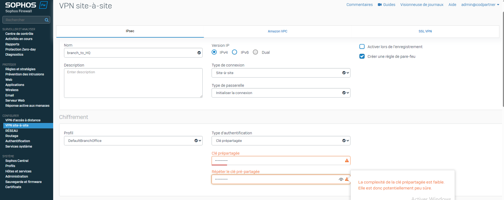Open Visionneuse de journaux link
Viewport: 504px width, 200px height.
pos(422,5)
